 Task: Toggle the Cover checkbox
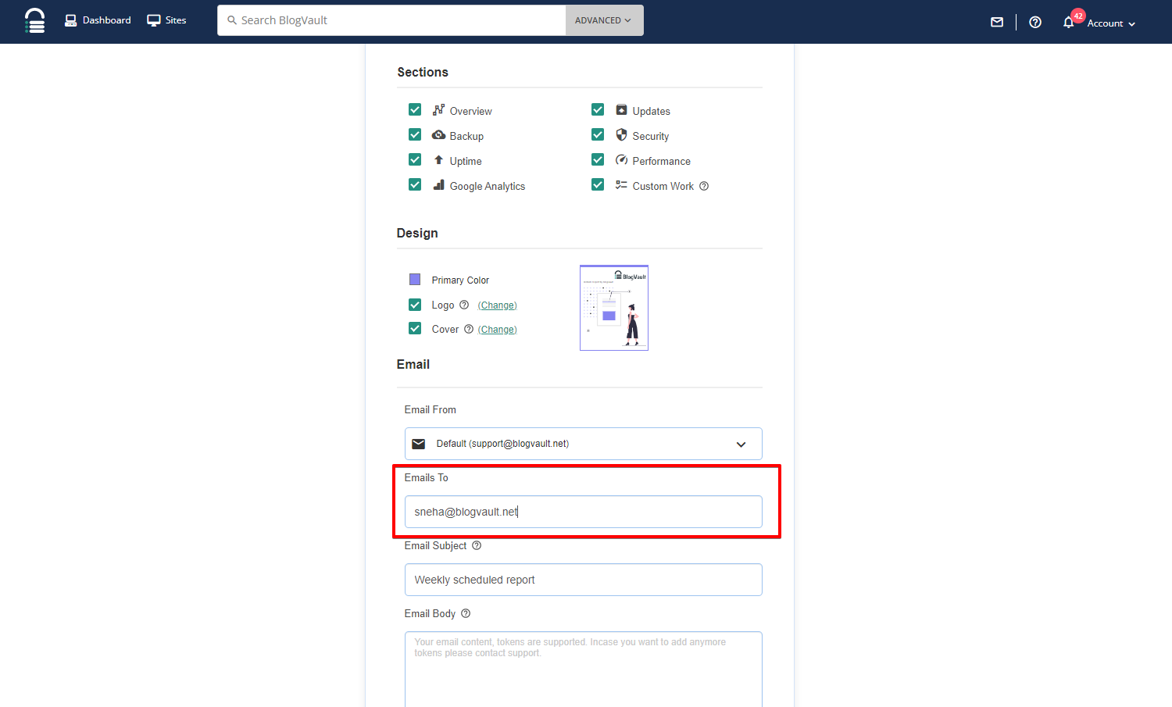[x=415, y=328]
